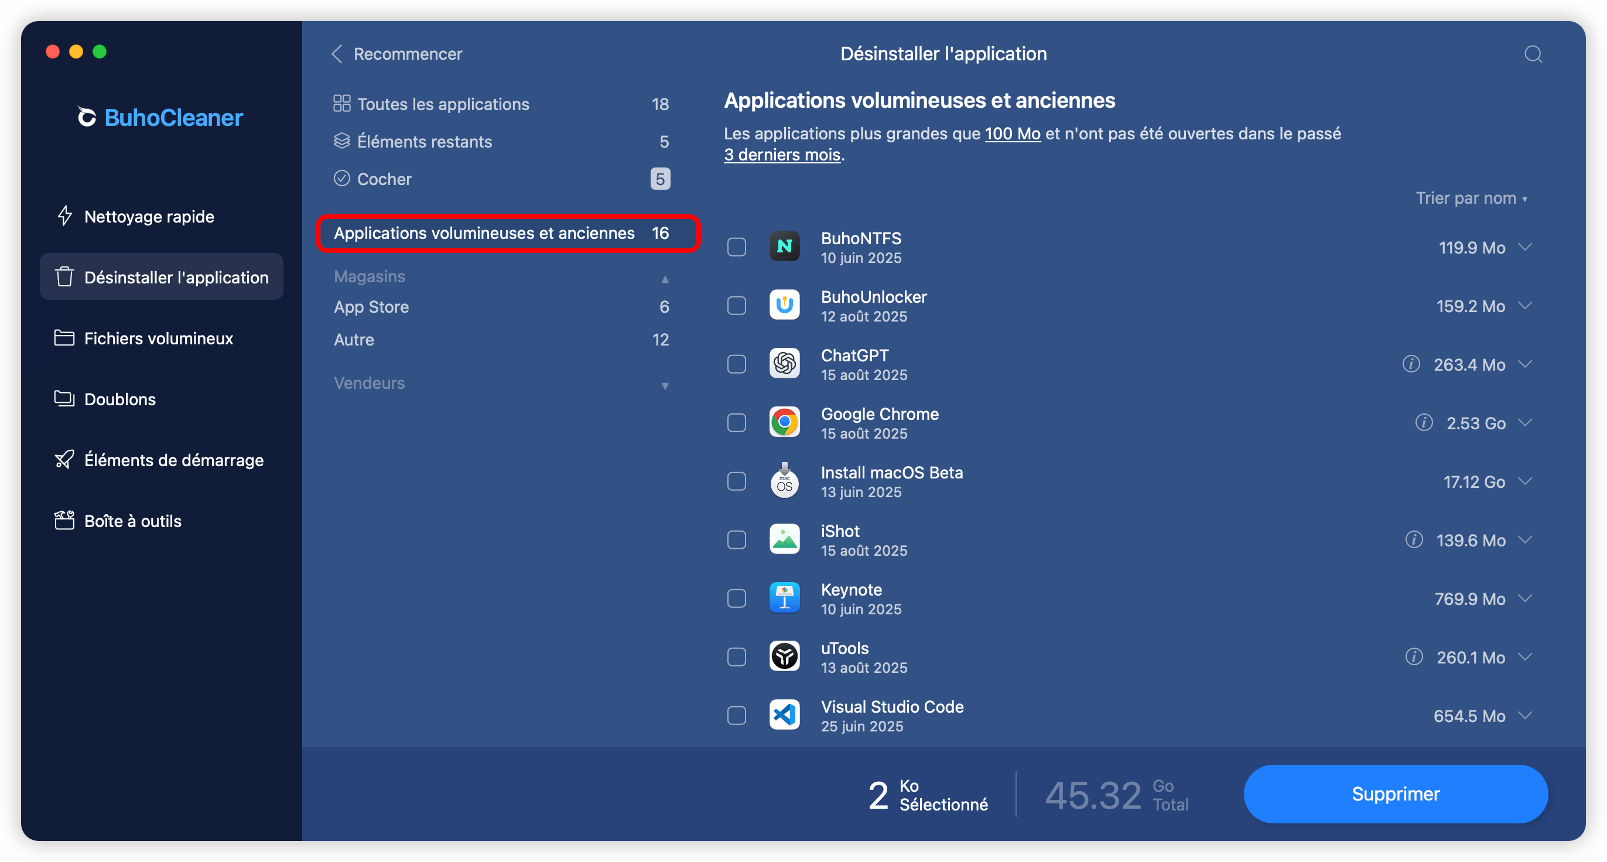This screenshot has height=862, width=1607.
Task: Click the Cocher count badge 5
Action: pyautogui.click(x=660, y=179)
